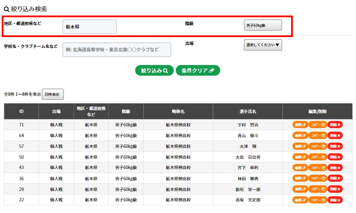
Task: Click the ID column header
Action: tap(21, 112)
